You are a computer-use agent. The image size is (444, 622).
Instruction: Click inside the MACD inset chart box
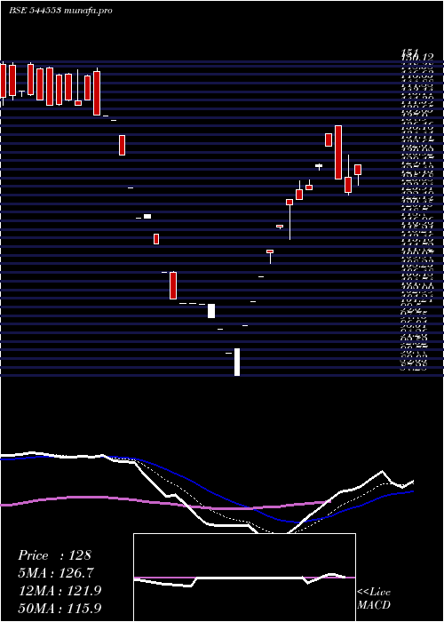(244, 578)
